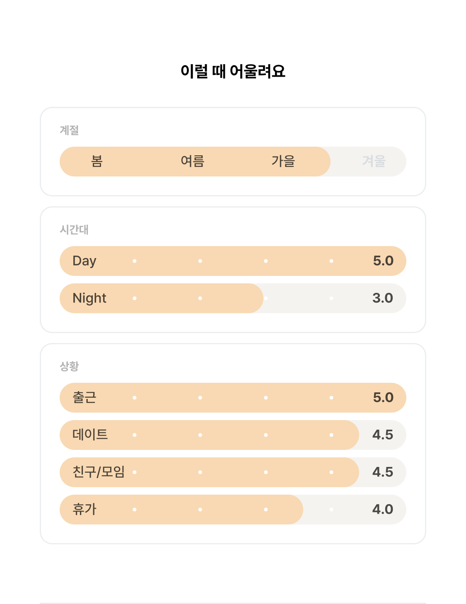Click the 출근 rating bar label
Viewport: 466px width, 604px height.
point(85,398)
